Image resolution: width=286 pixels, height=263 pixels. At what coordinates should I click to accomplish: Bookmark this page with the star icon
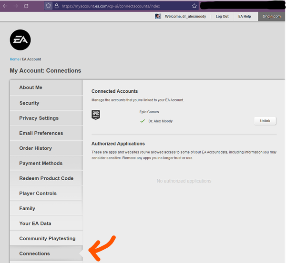pyautogui.click(x=194, y=6)
